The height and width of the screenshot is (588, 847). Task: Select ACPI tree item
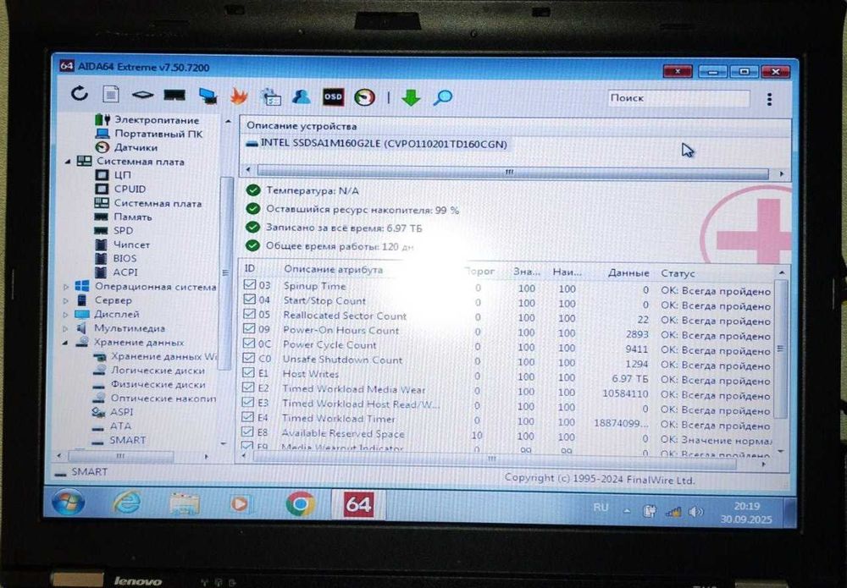(x=125, y=272)
